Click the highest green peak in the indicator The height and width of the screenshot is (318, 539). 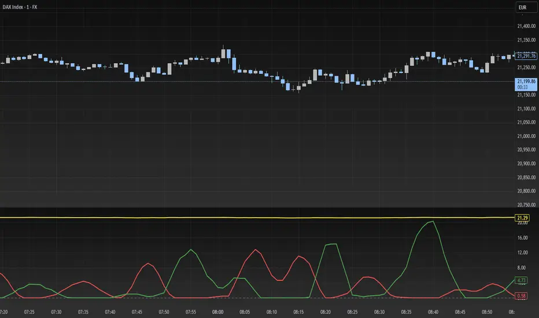coord(433,221)
